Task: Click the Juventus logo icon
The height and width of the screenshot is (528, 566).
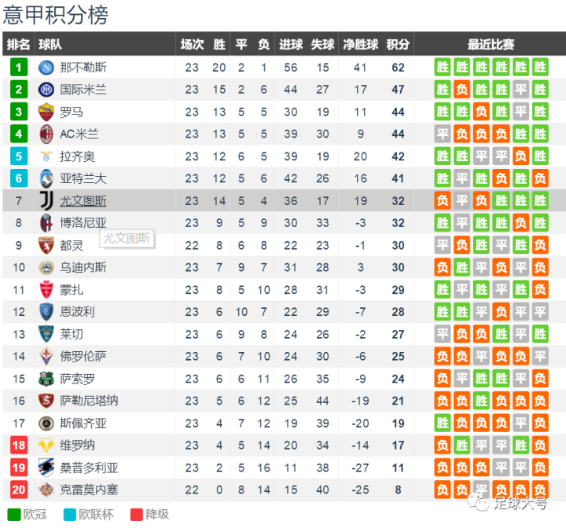Action: 46,200
